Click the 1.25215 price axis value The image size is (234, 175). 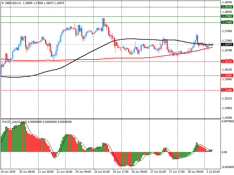227,98
